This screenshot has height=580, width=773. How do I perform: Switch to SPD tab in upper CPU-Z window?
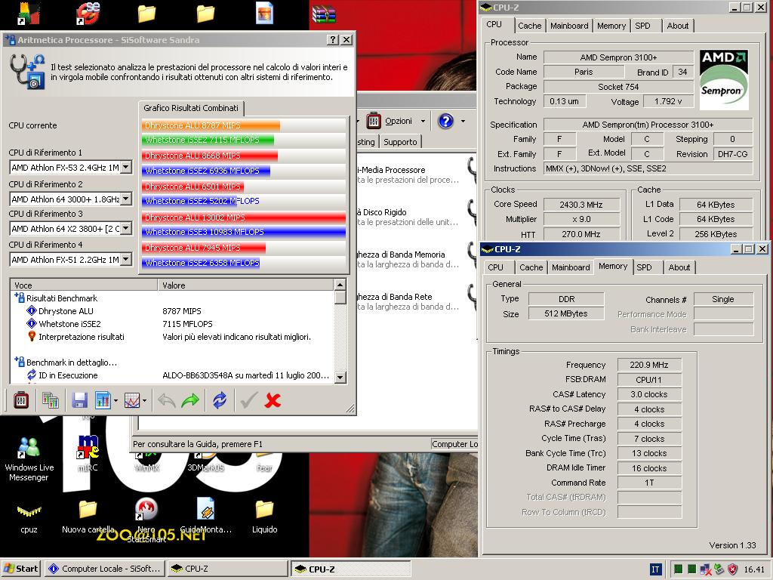(642, 26)
